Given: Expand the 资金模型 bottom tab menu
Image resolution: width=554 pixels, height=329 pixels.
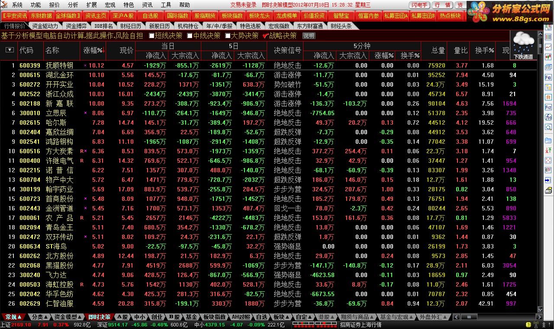Looking at the screenshot, I should [x=68, y=317].
